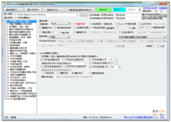Toggle 覆盖原文件 checkbox
This screenshot has width=171, height=122.
coord(40,28)
